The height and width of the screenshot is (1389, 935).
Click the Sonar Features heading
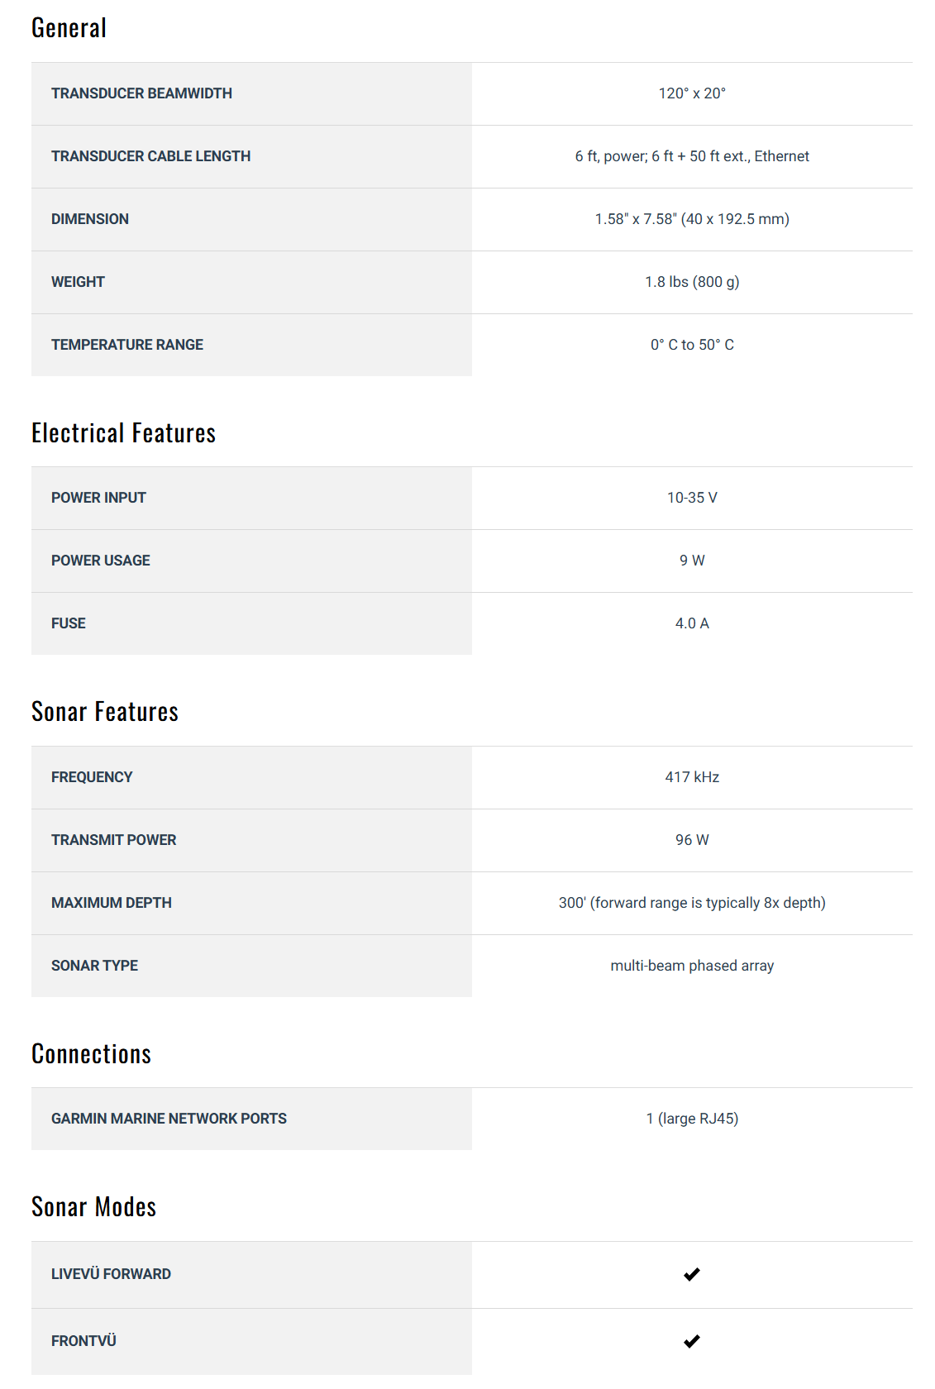tap(105, 712)
